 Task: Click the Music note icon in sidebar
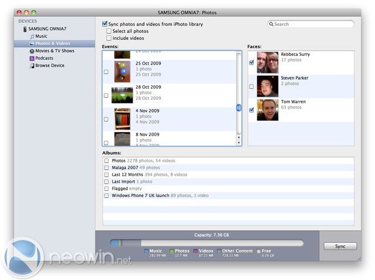coord(32,36)
